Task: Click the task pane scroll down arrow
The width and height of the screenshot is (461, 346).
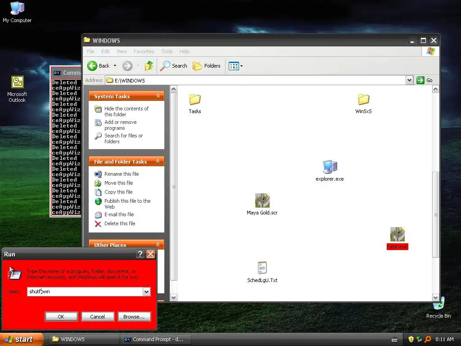Action: coord(174,297)
